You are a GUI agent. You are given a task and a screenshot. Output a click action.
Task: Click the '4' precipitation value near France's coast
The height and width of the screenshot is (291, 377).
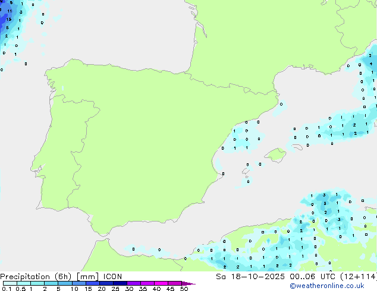click(x=371, y=64)
